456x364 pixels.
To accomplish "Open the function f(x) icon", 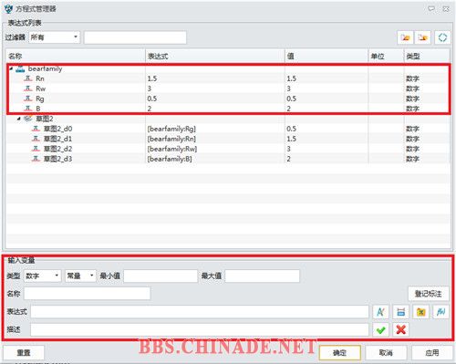I will tap(440, 312).
